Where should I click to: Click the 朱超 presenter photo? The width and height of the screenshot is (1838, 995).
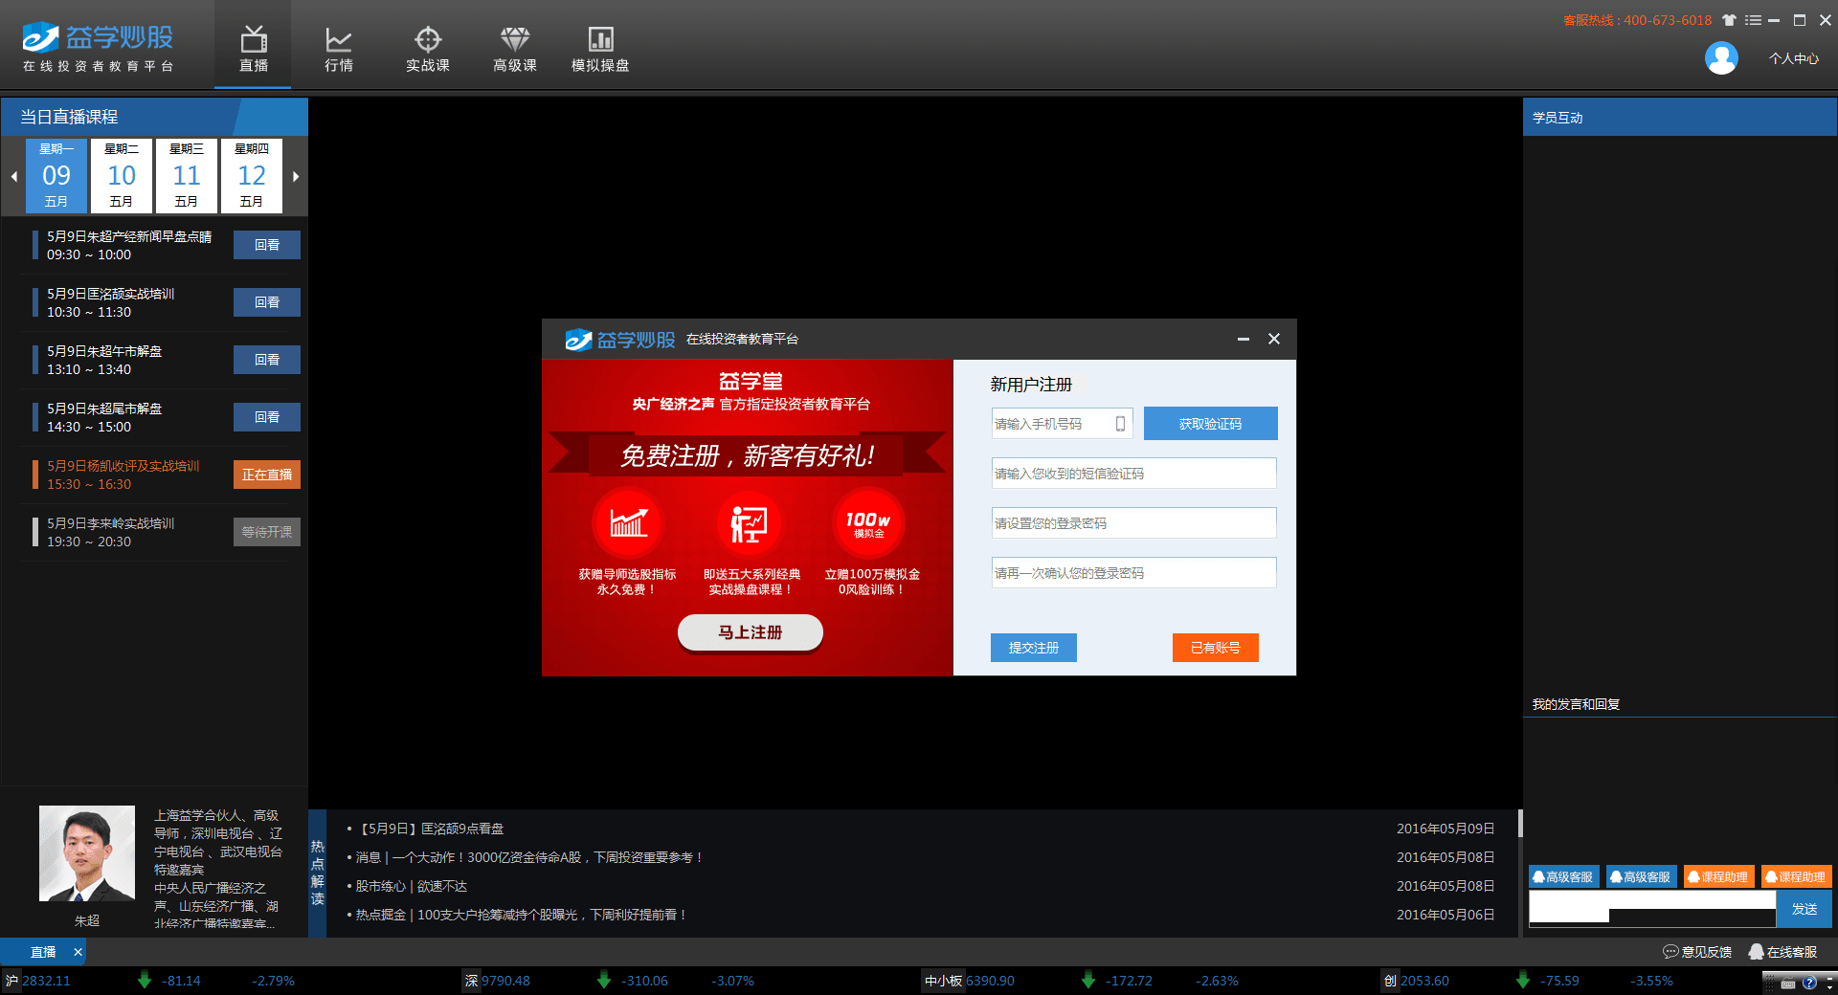point(86,853)
